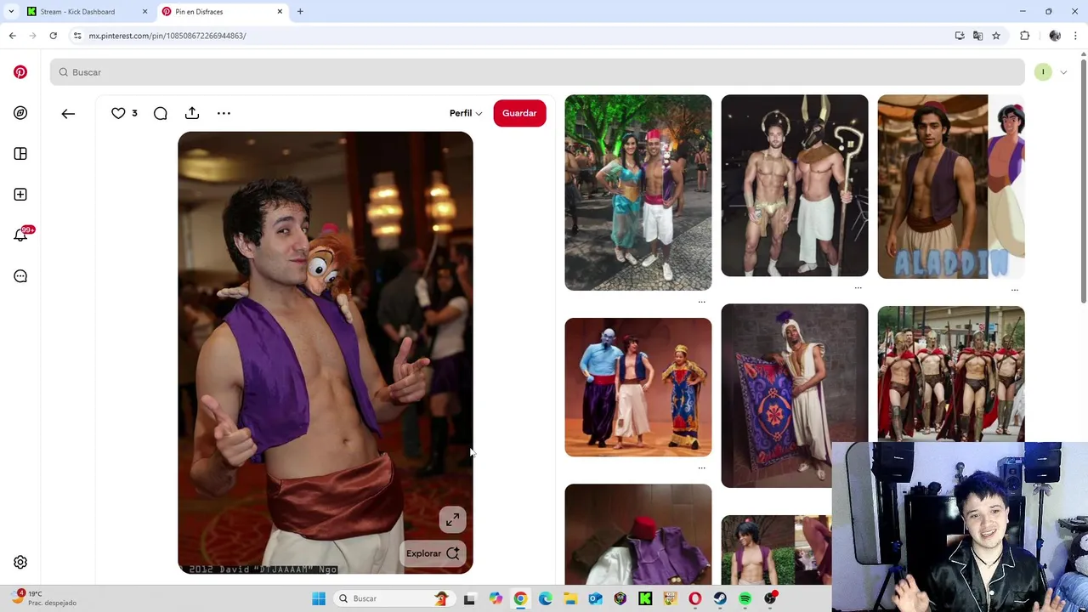Open notifications bell with 99+ badge
Image resolution: width=1088 pixels, height=612 pixels.
(20, 235)
